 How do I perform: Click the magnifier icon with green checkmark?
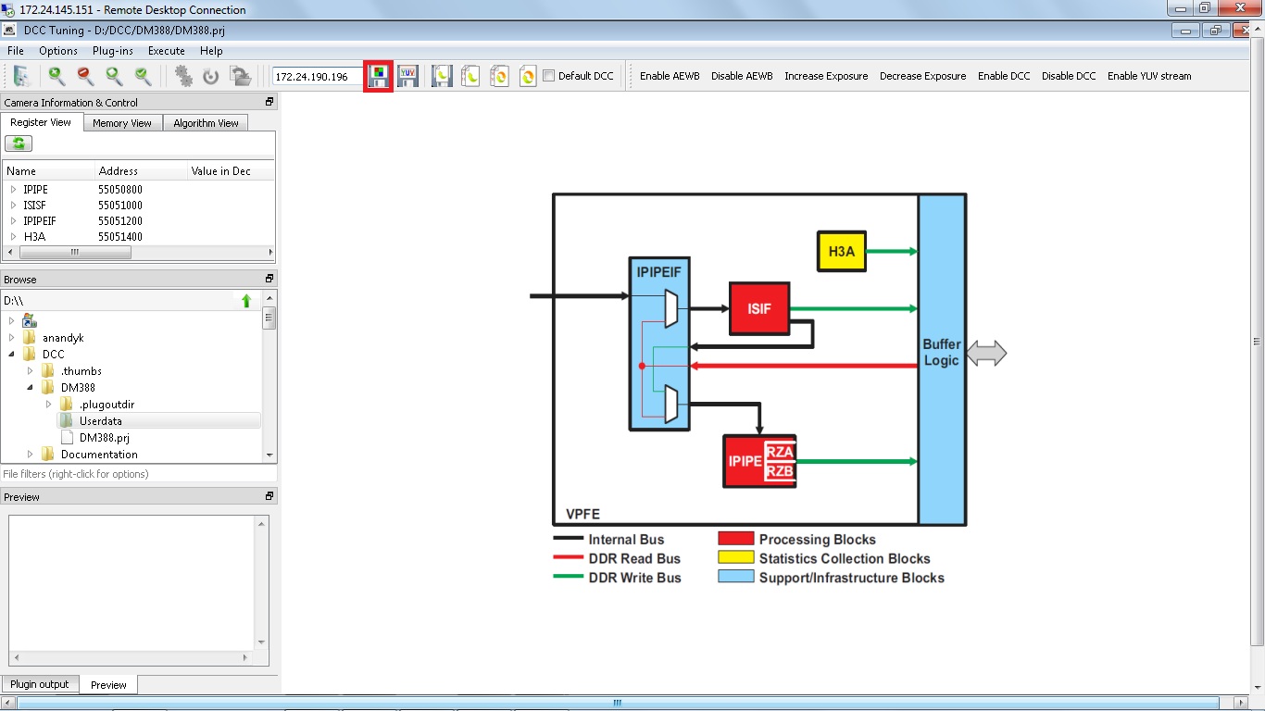click(x=143, y=76)
